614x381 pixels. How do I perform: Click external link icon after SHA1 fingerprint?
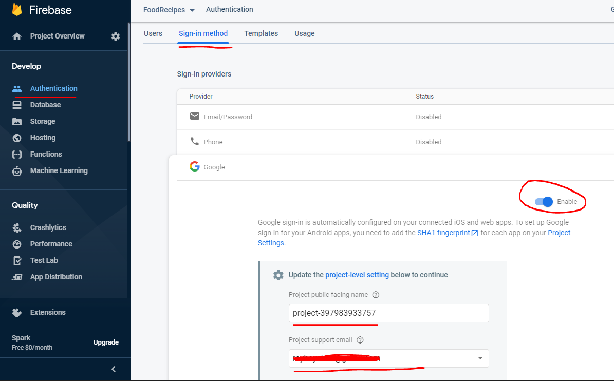click(x=475, y=233)
